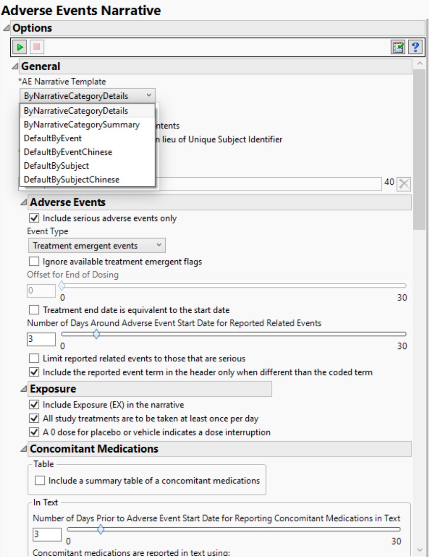Uncheck Include serious adverse events only
Viewport: 429px width, 557px height.
click(x=34, y=218)
